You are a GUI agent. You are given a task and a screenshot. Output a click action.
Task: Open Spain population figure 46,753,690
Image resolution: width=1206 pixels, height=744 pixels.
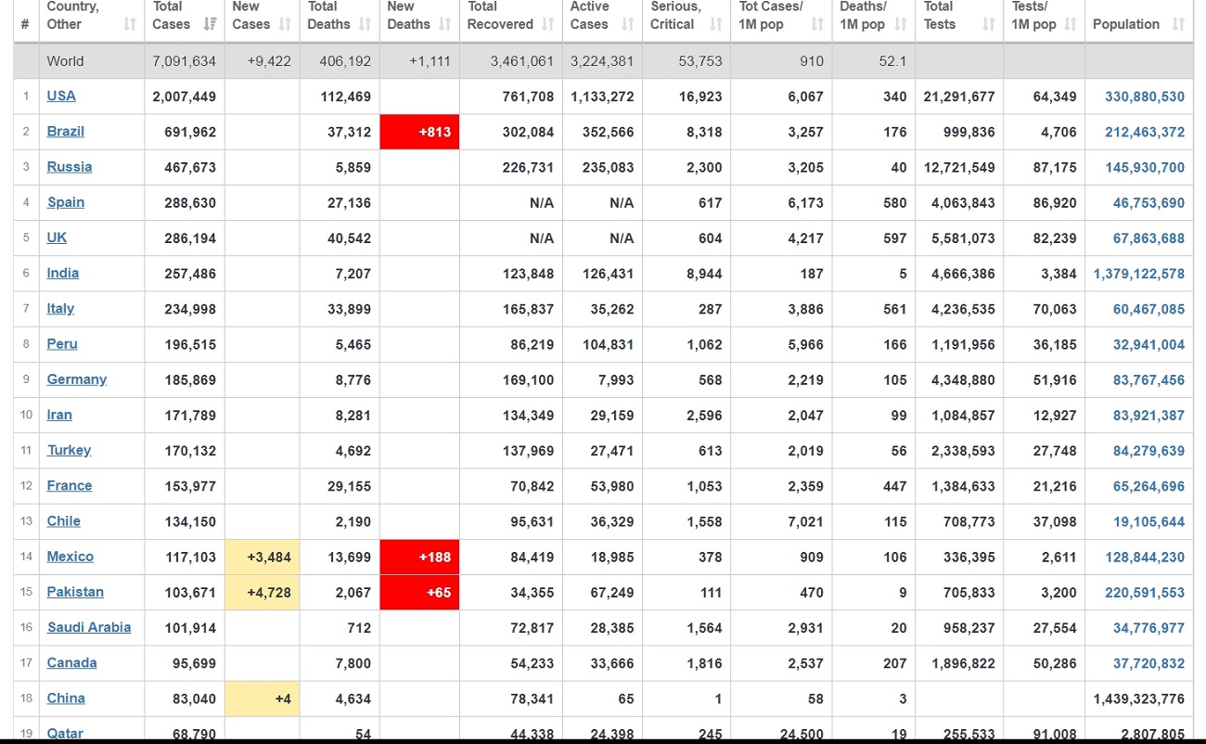click(x=1148, y=202)
